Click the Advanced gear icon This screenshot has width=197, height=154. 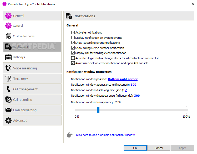pyautogui.click(x=8, y=120)
